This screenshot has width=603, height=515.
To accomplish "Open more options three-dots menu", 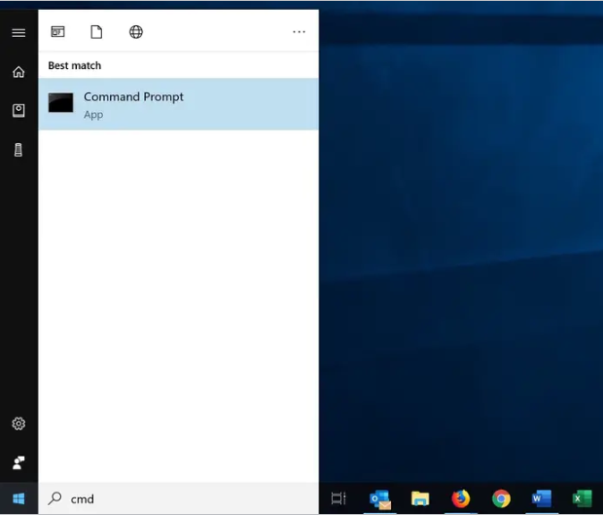I will pos(299,32).
